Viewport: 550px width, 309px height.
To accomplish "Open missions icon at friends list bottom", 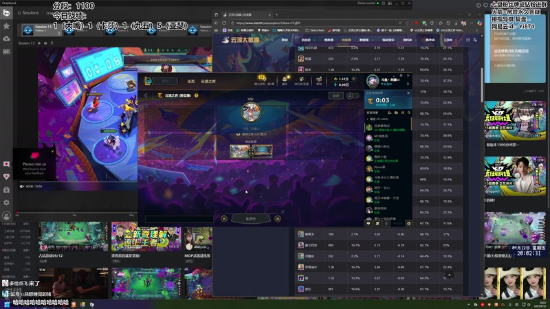I will point(377,223).
